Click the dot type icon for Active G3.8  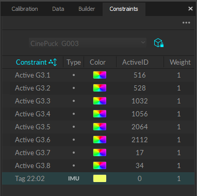(74, 165)
